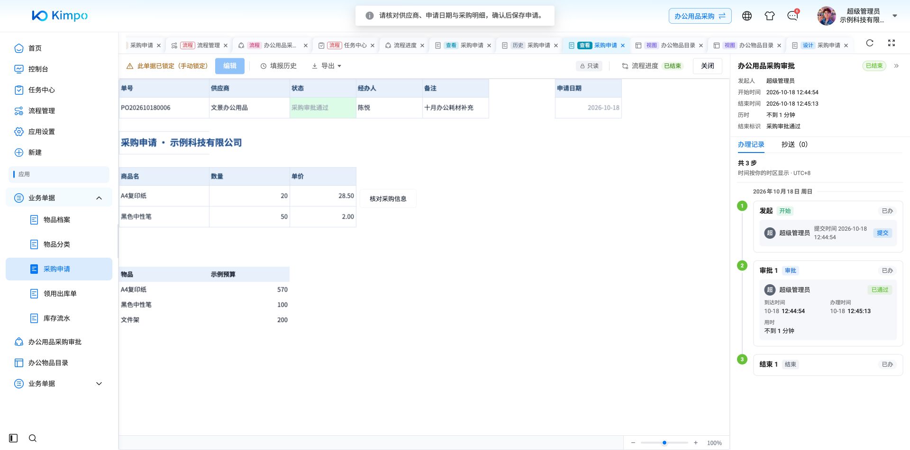Click the order number PO202610180006 cell
The height and width of the screenshot is (450, 910).
coord(164,108)
